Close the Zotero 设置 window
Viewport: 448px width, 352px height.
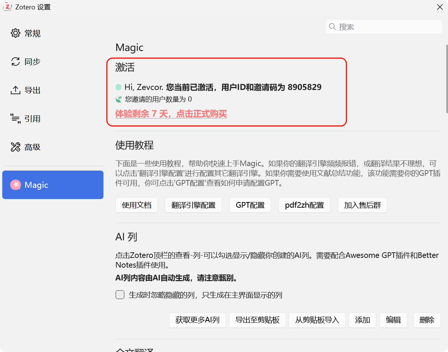tap(440, 7)
